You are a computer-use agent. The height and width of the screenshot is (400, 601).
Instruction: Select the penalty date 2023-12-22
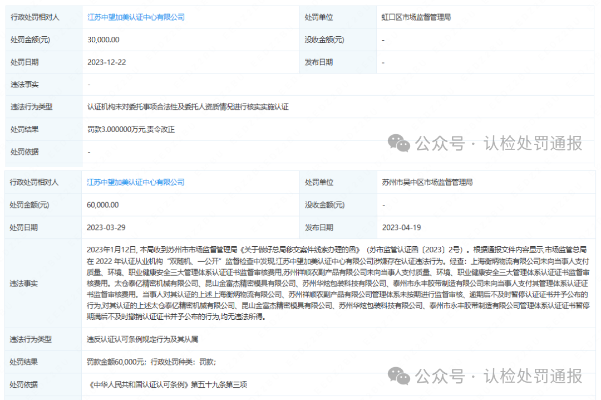point(107,62)
